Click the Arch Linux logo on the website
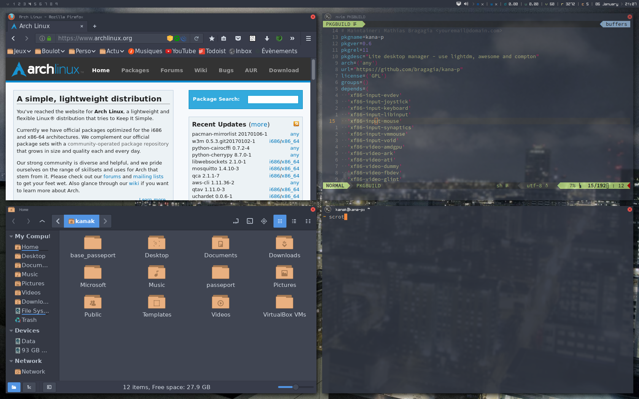The height and width of the screenshot is (399, 639). point(48,70)
